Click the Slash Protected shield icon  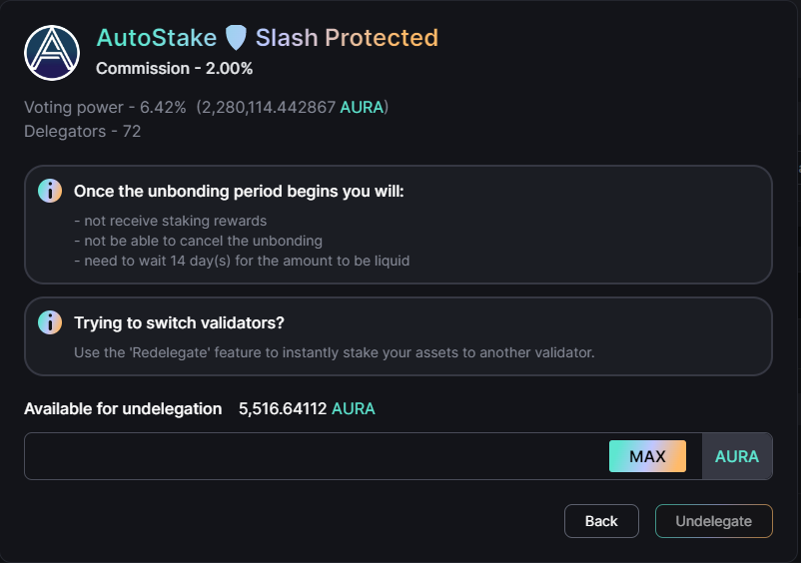click(x=236, y=38)
